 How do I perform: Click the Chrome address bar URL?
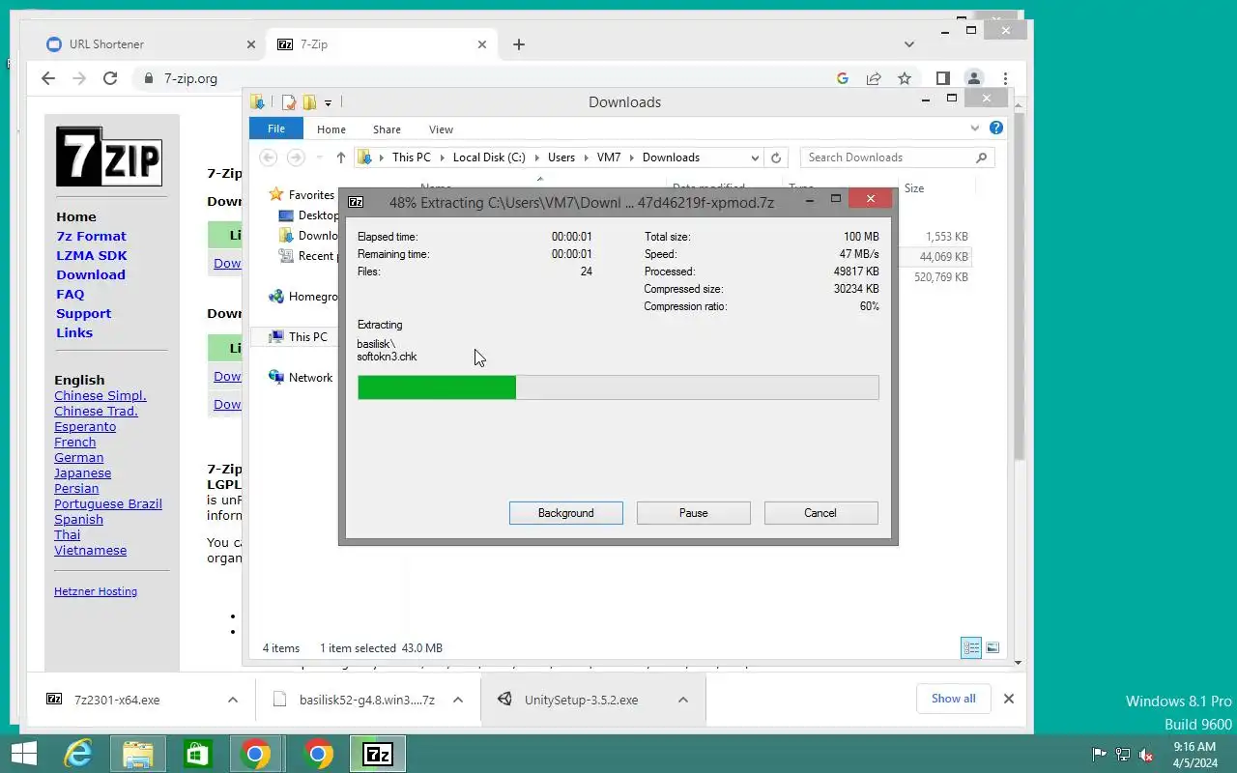(x=190, y=79)
